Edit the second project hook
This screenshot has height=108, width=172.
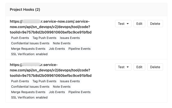pos(139,67)
